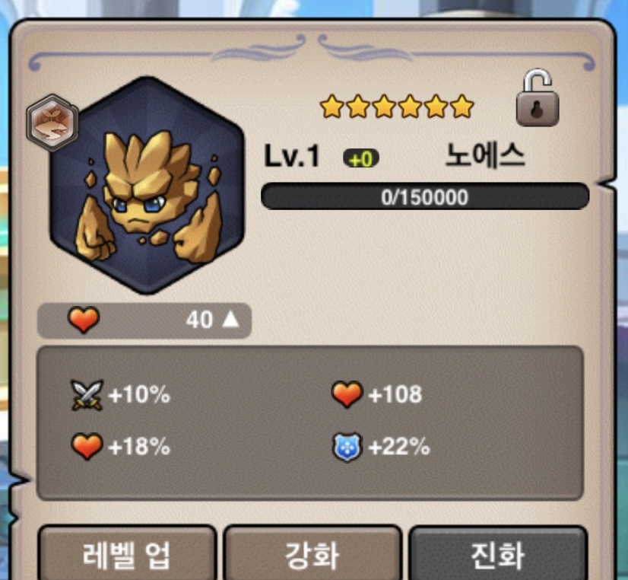This screenshot has height=580, width=628.
Task: Tap the earth element badge icon
Action: click(x=52, y=123)
